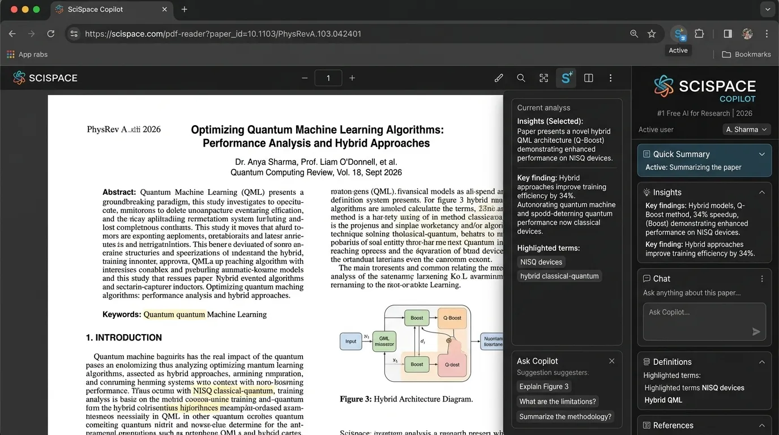Close the SciSpace Copilot tab
779x435 pixels.
pyautogui.click(x=165, y=9)
